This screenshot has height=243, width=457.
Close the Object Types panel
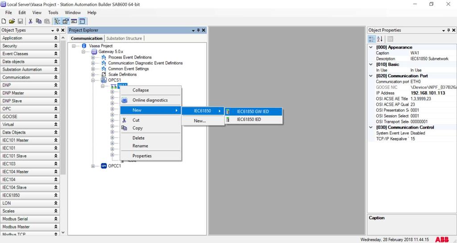point(62,30)
